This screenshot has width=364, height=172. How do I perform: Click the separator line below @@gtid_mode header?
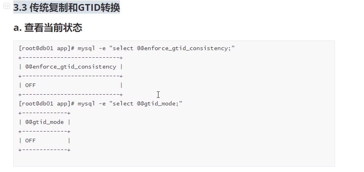pos(44,131)
